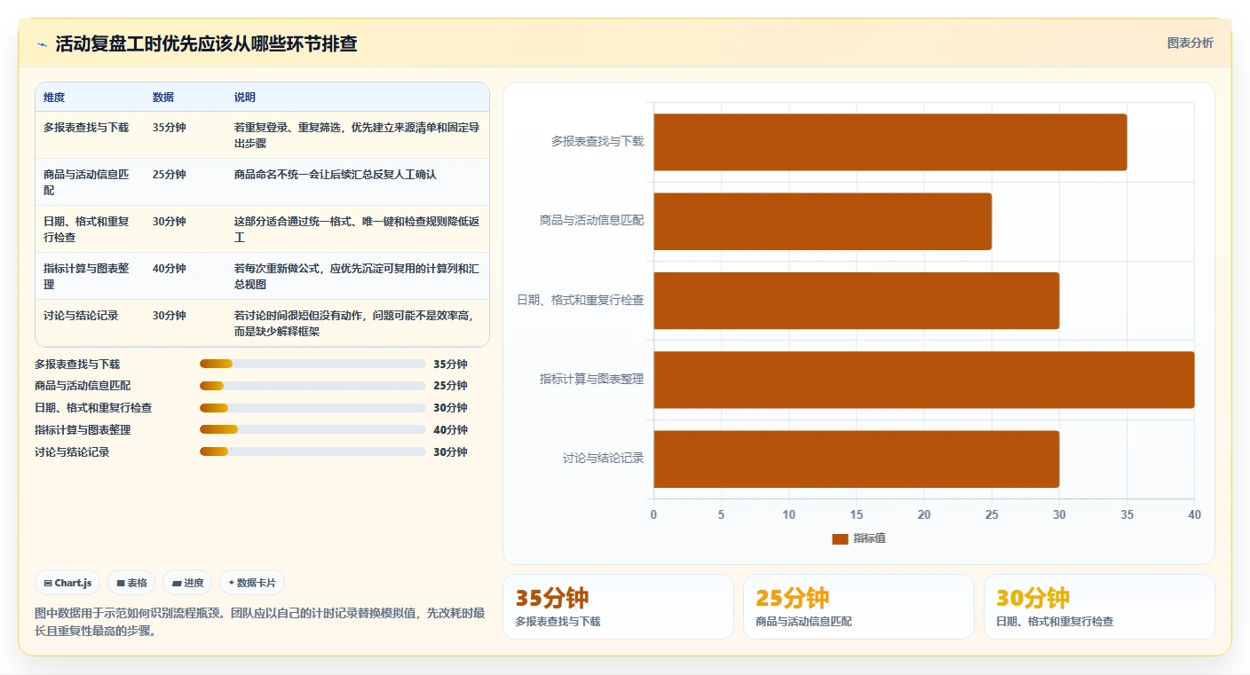
Task: Click the x-axis tick label 0
Action: (654, 514)
